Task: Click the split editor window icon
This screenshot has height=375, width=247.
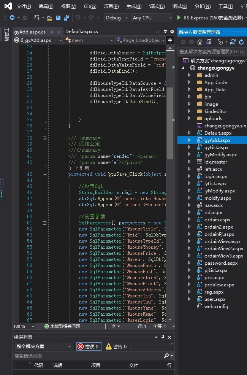Action: [170, 40]
